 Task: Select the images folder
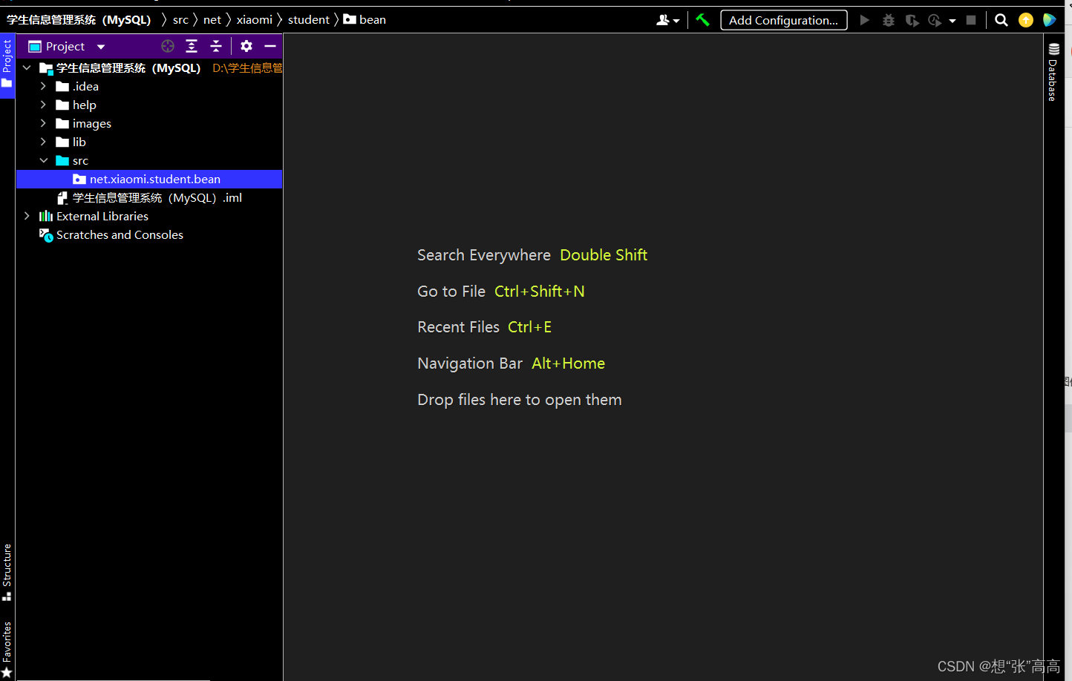tap(83, 123)
